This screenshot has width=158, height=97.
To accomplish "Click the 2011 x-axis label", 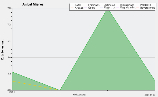I will tap(12, 92).
